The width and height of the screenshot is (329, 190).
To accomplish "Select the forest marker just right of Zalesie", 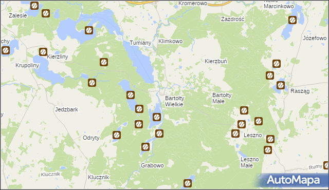I will (46, 13).
